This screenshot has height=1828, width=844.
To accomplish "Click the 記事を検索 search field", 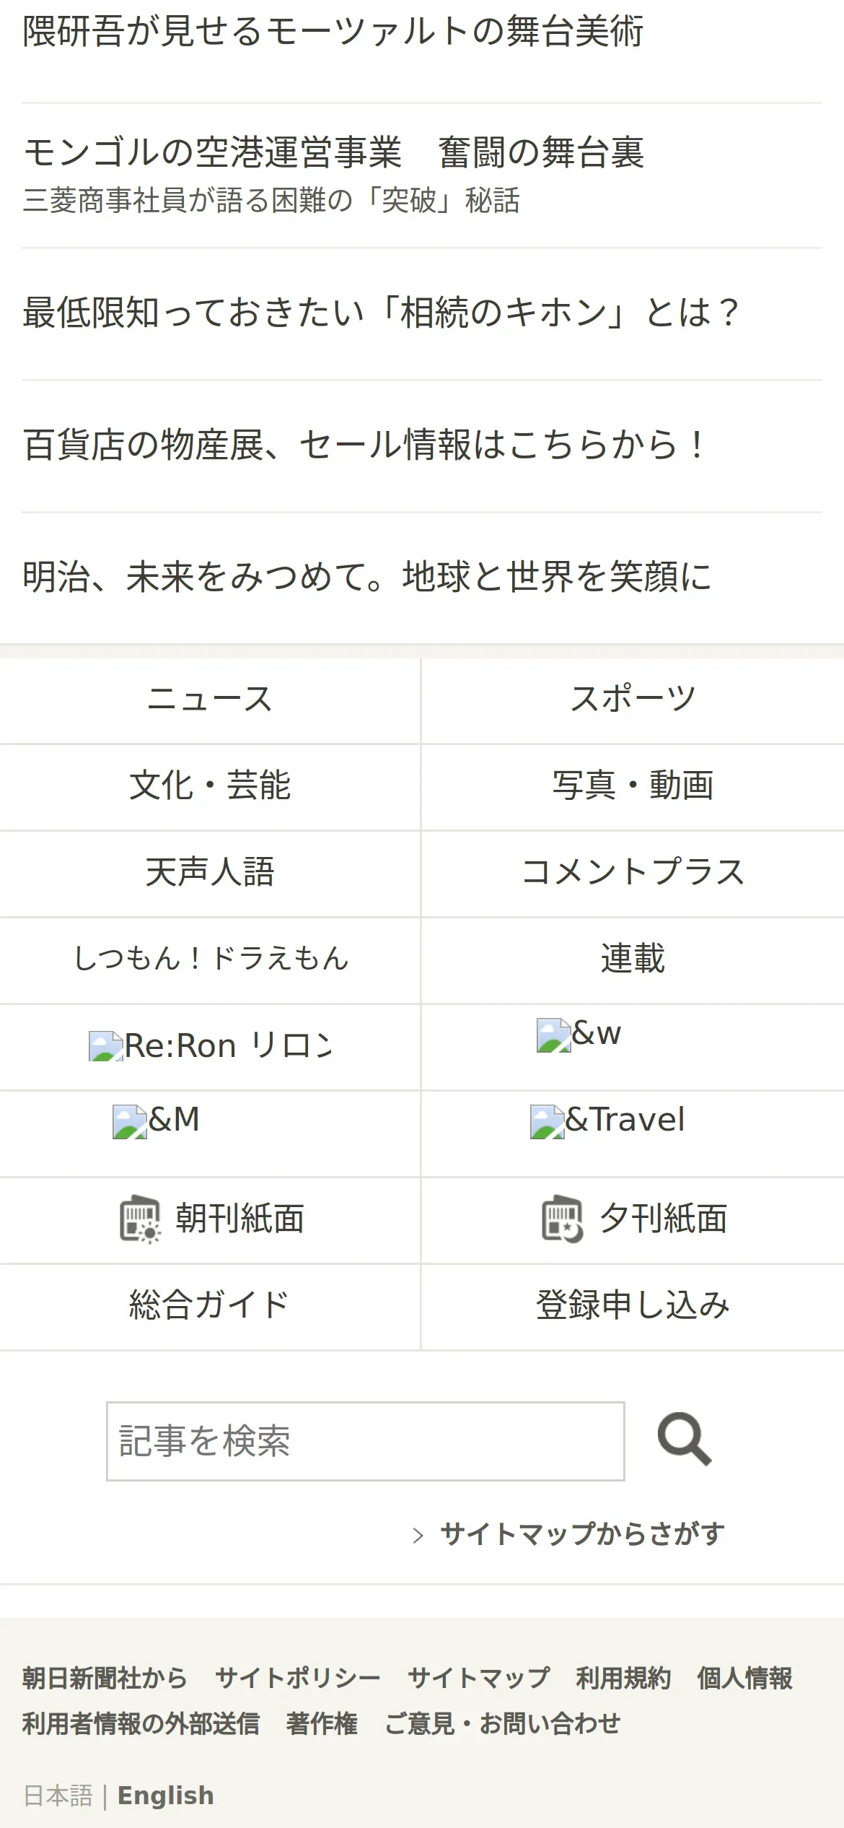I will pyautogui.click(x=365, y=1441).
